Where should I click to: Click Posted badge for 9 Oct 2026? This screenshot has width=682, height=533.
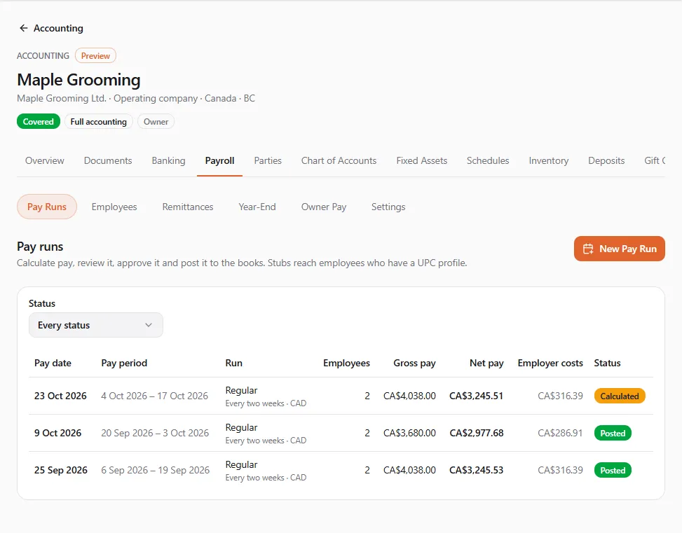click(x=613, y=433)
